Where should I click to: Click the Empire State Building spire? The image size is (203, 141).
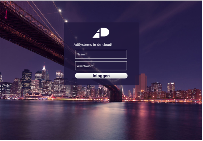point(44,68)
